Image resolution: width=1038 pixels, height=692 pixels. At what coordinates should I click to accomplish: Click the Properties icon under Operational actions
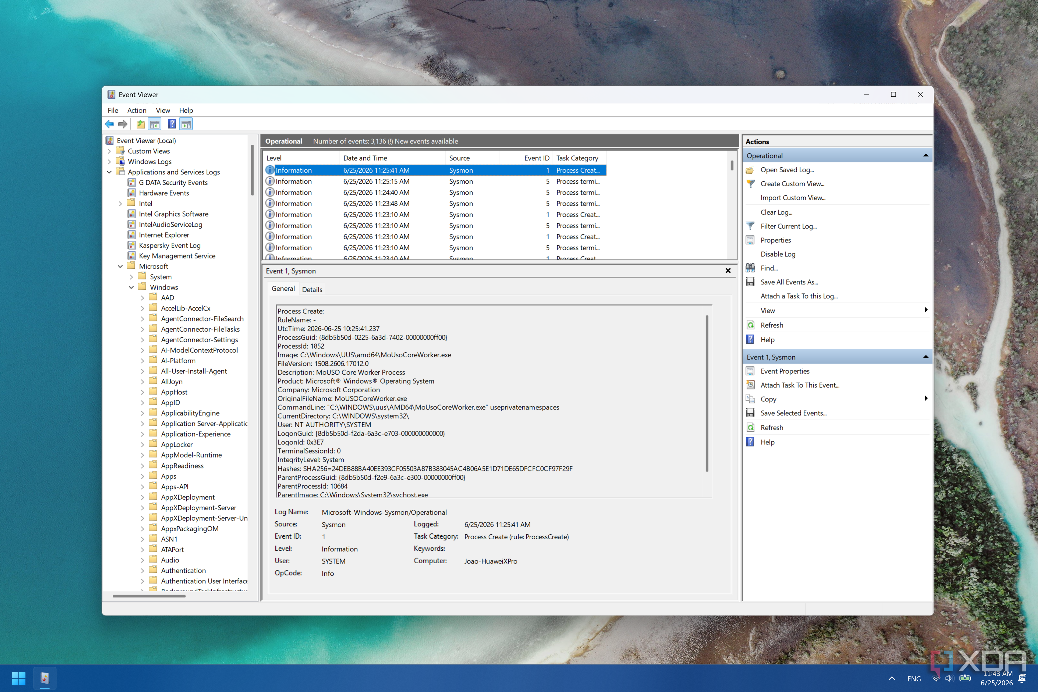pos(750,240)
